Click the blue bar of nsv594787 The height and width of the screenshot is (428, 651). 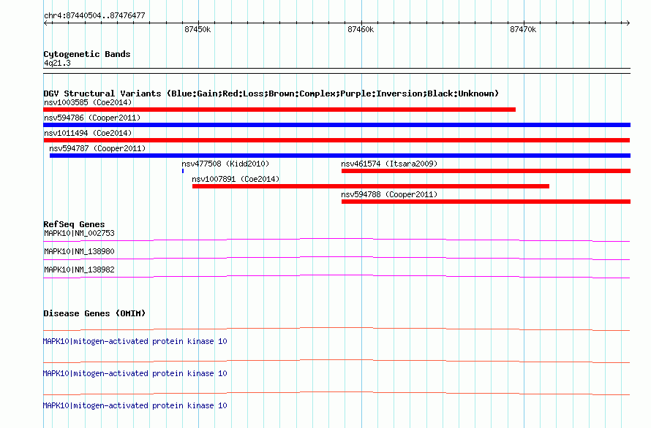pyautogui.click(x=340, y=156)
